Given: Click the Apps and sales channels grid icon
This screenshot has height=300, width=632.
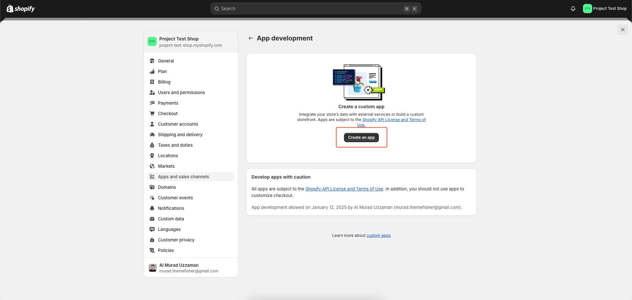Looking at the screenshot, I should point(152,177).
